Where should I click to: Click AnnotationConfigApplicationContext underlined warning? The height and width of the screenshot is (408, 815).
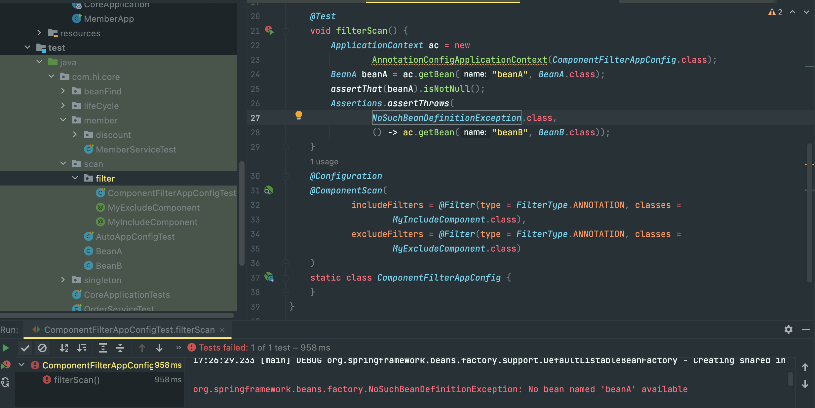[x=459, y=60]
